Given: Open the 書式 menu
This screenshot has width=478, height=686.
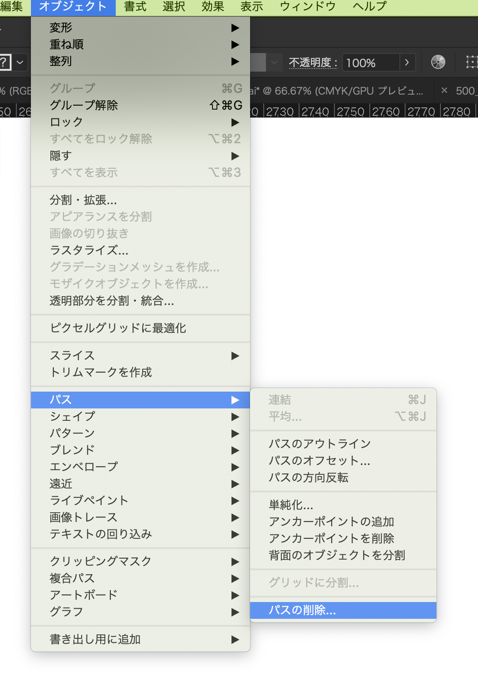Looking at the screenshot, I should [x=135, y=7].
